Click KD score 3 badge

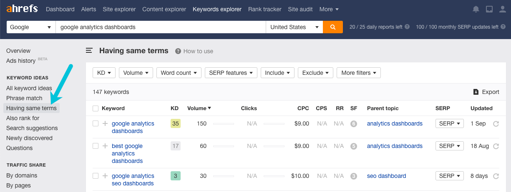pos(176,176)
